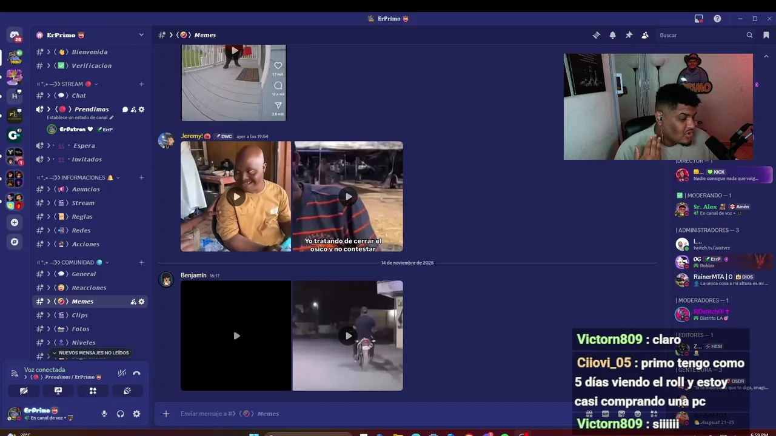
Task: Join the Espera voice channel
Action: click(90, 145)
